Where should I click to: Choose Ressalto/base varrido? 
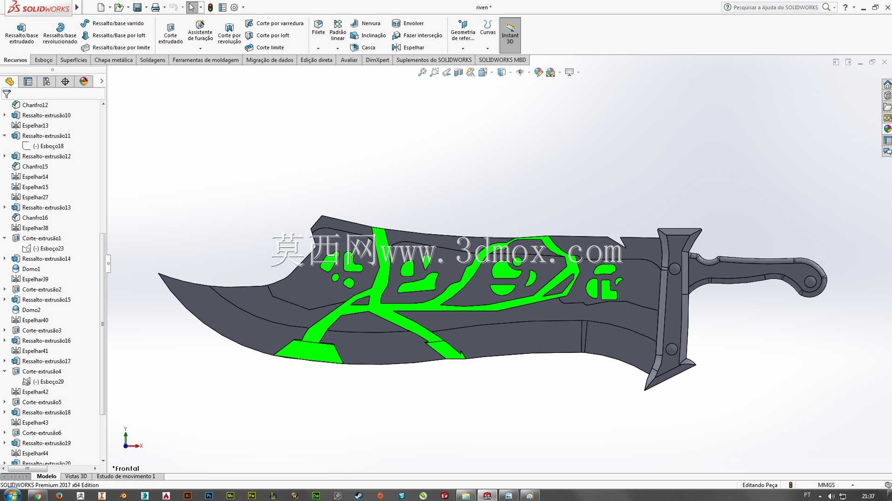112,23
